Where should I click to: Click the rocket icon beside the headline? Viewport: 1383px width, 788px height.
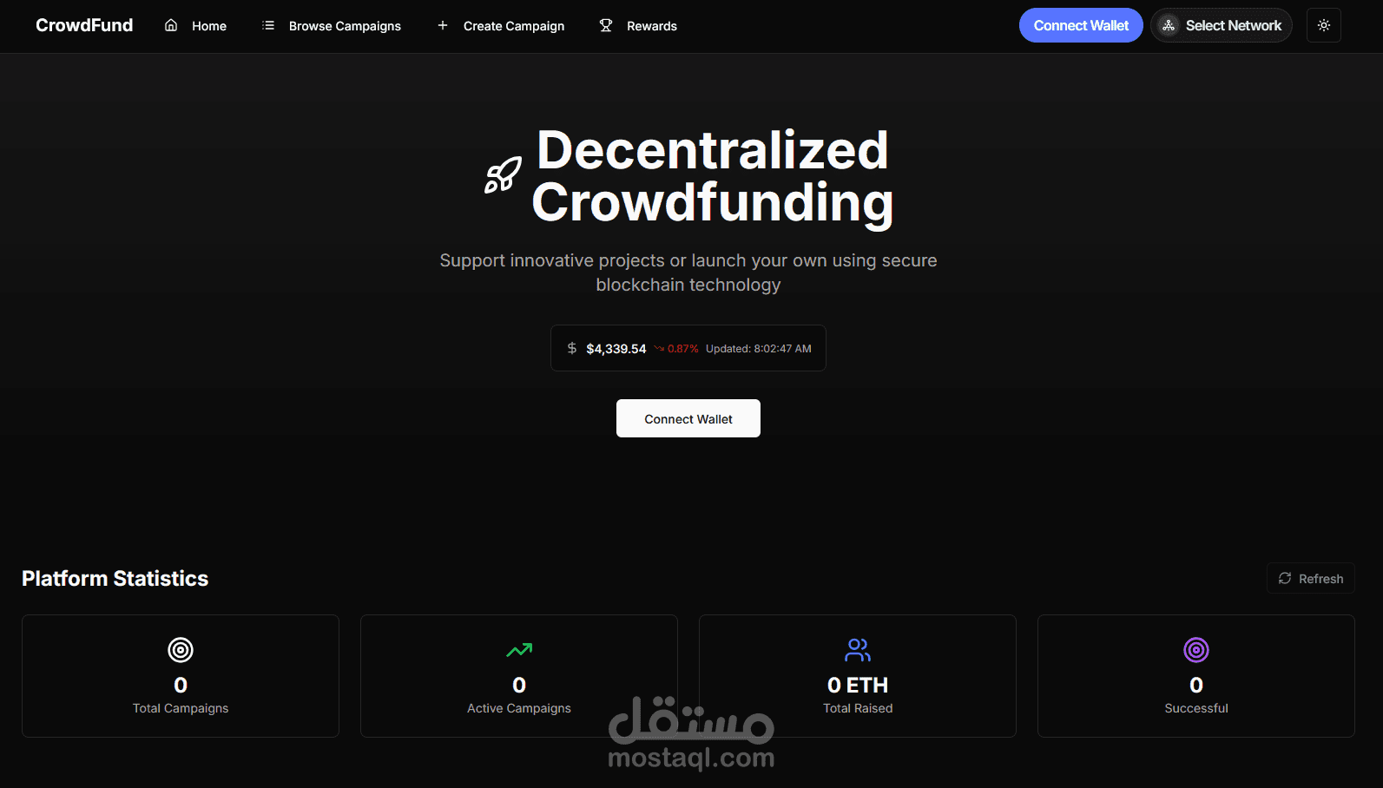[503, 175]
